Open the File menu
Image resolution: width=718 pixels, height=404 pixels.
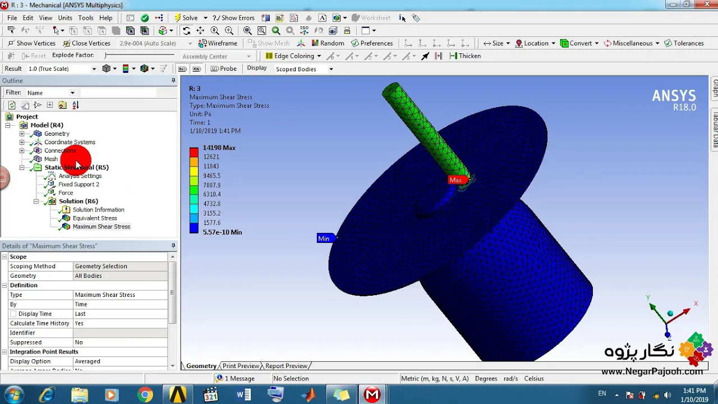12,18
